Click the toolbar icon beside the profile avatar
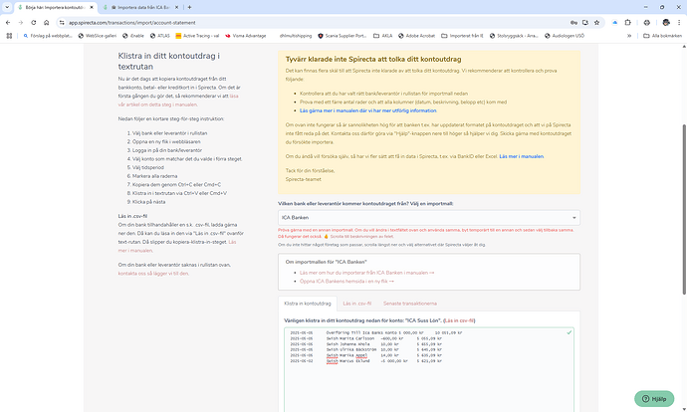Viewport: 687px width, 412px height. (647, 22)
